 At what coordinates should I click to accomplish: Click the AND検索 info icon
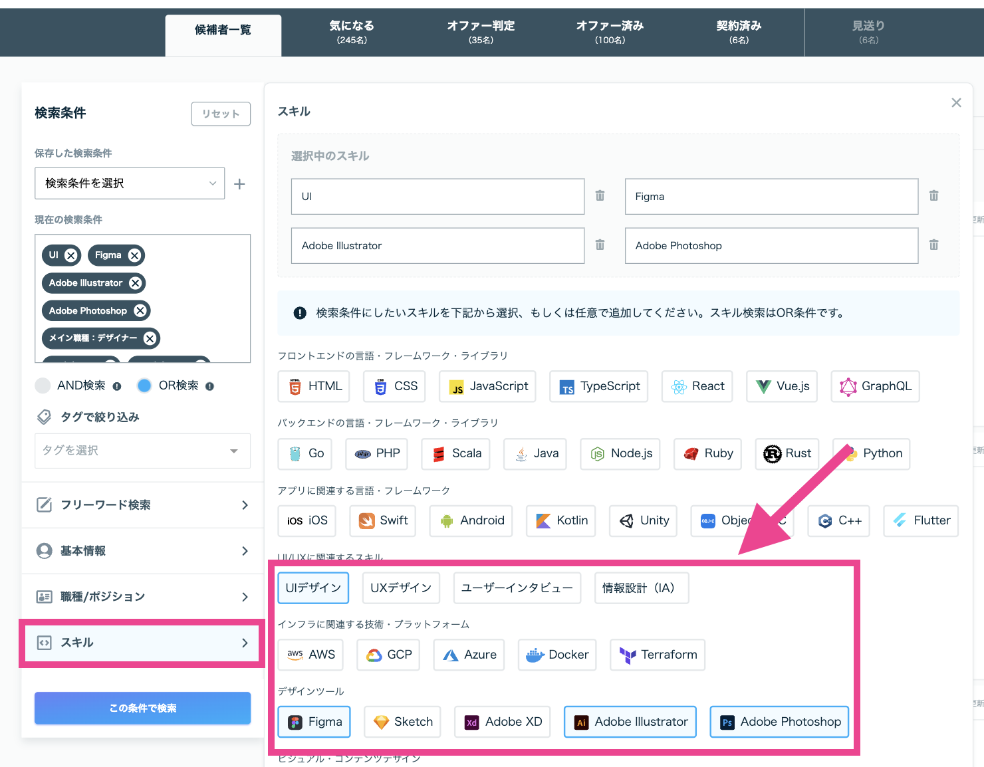tap(117, 386)
